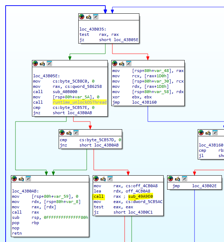The image size is (224, 242).
Task: Click the pencil edit icon in loc_43B035 node
Action: click(x=88, y=17)
